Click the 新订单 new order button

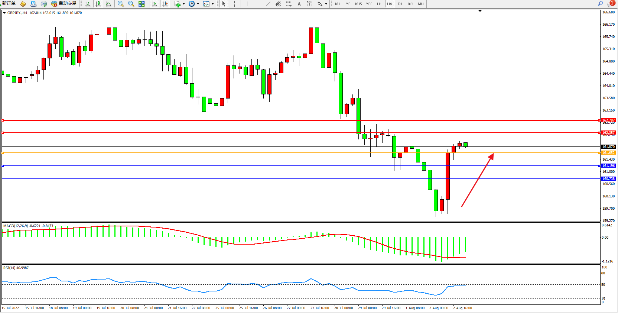click(9, 4)
